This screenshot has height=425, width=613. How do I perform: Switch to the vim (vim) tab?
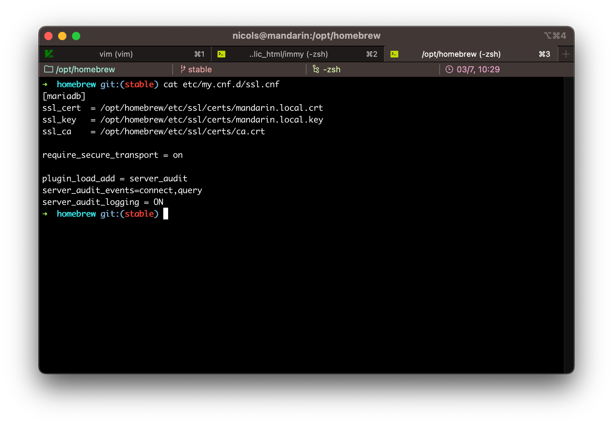click(x=125, y=54)
